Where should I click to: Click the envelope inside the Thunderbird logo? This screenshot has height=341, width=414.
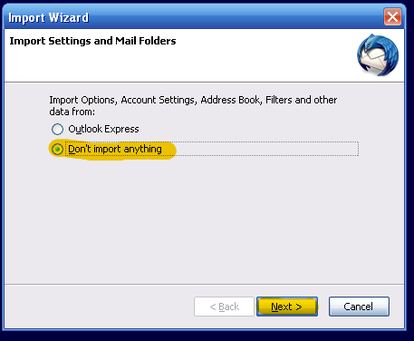pos(373,60)
